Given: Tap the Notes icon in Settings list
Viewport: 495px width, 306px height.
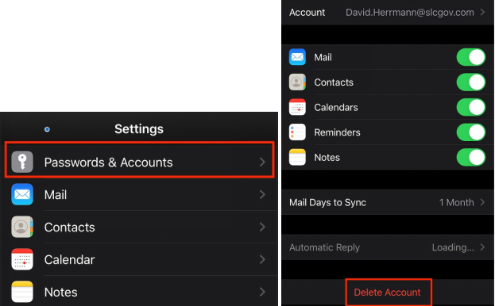Looking at the screenshot, I should tap(22, 292).
